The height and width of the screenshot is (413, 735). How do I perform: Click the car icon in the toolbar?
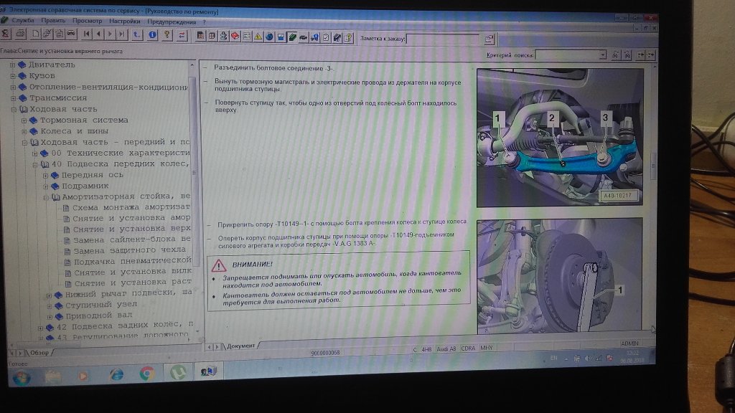tap(72, 34)
